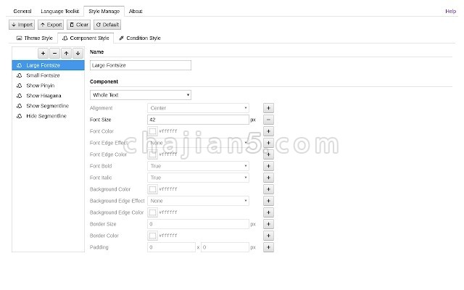The image size is (464, 290).
Task: Add a new component style item
Action: (x=43, y=53)
